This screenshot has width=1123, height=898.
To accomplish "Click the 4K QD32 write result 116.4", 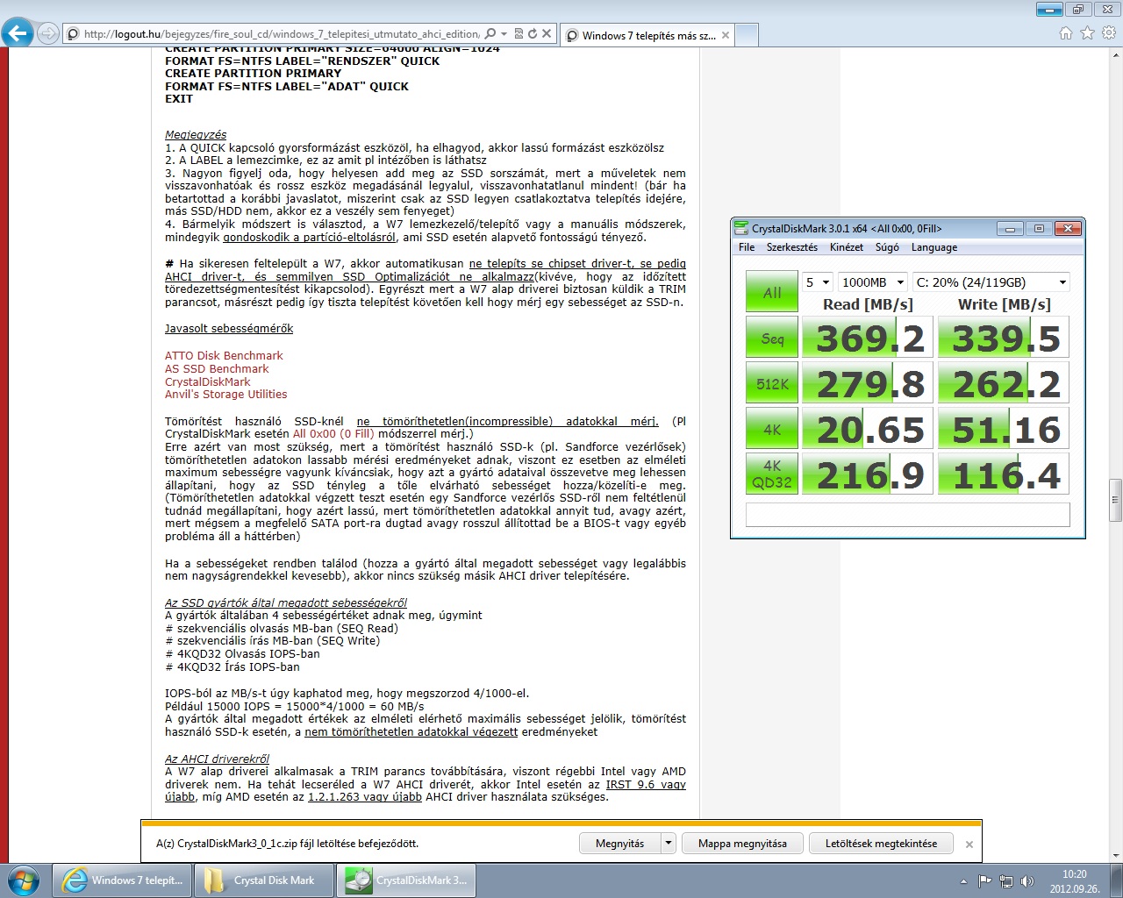I will click(x=1004, y=475).
